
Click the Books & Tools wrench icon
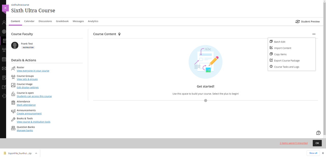pyautogui.click(x=13, y=119)
